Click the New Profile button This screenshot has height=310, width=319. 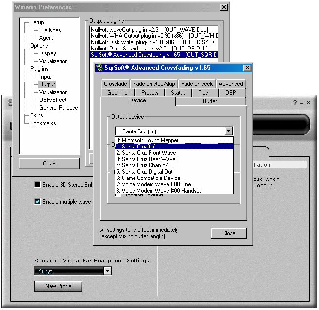click(58, 286)
